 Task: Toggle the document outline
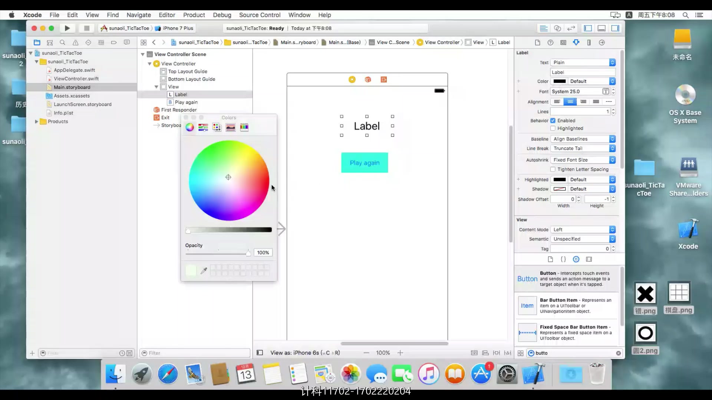coord(260,353)
